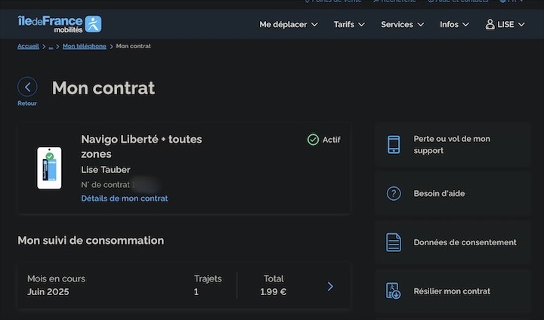Screen dimensions: 544x320
Task: Expand the Services menu
Action: point(402,24)
